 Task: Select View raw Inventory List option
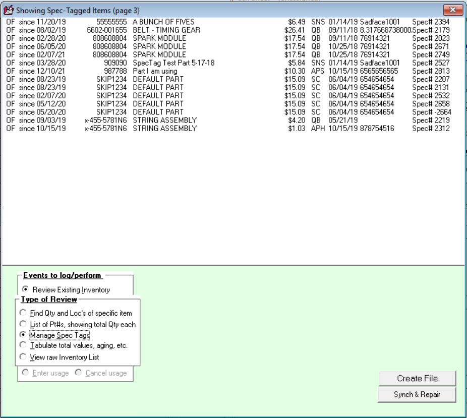tap(24, 357)
